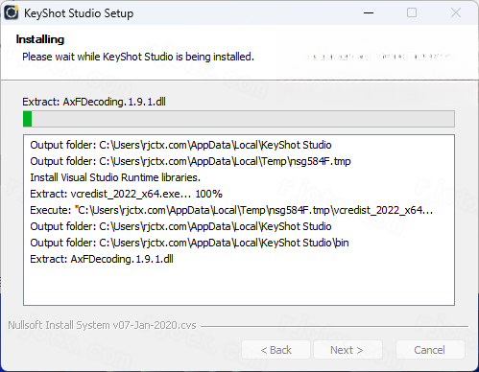Click 'Please wait while KeyShot Studio is being installed.'

[x=138, y=57]
